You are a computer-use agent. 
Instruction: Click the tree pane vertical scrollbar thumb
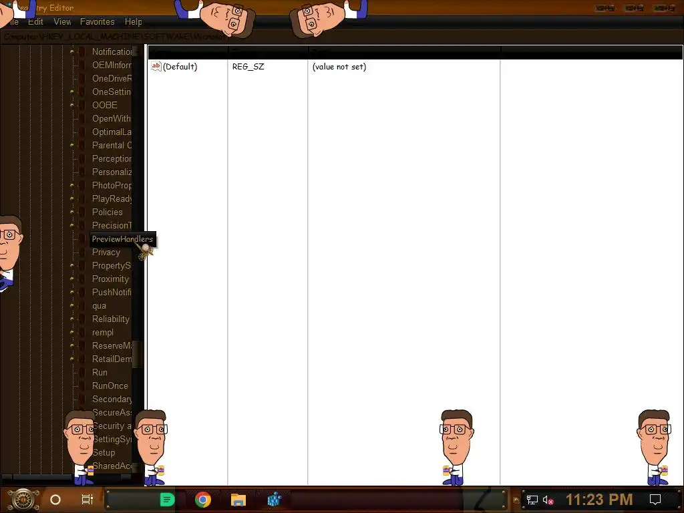click(136, 354)
